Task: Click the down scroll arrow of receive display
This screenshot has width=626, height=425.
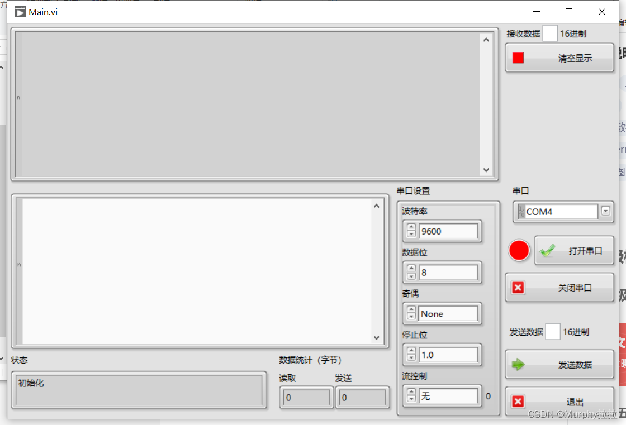Action: pos(486,170)
